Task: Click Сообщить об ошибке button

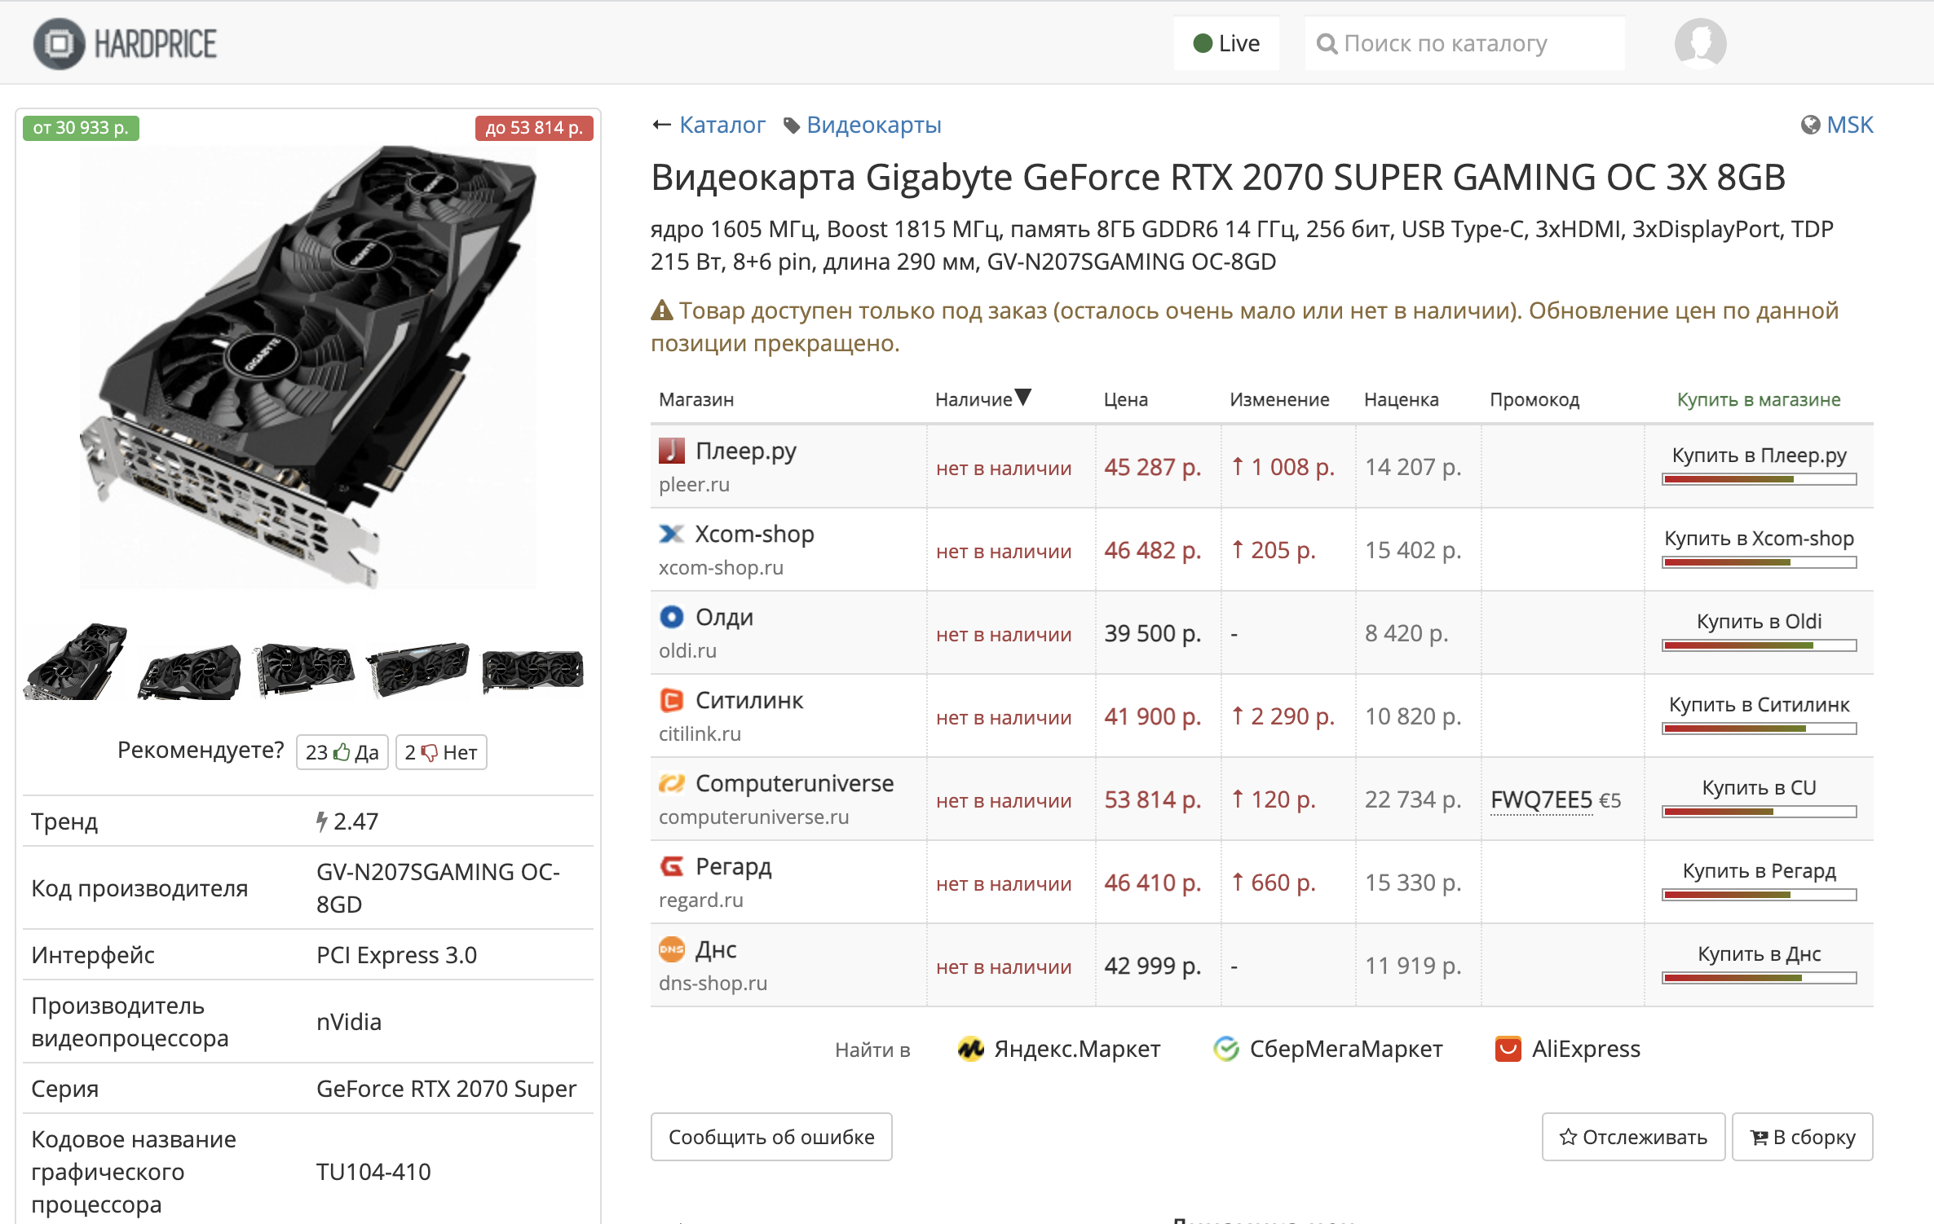Action: tap(771, 1137)
